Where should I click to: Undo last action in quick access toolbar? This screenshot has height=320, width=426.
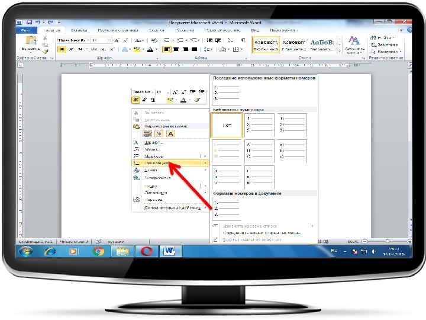tap(37, 23)
